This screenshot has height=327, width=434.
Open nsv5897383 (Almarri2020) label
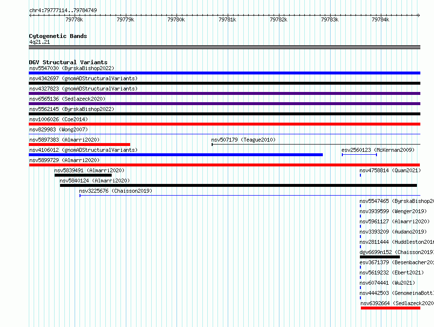pyautogui.click(x=64, y=140)
